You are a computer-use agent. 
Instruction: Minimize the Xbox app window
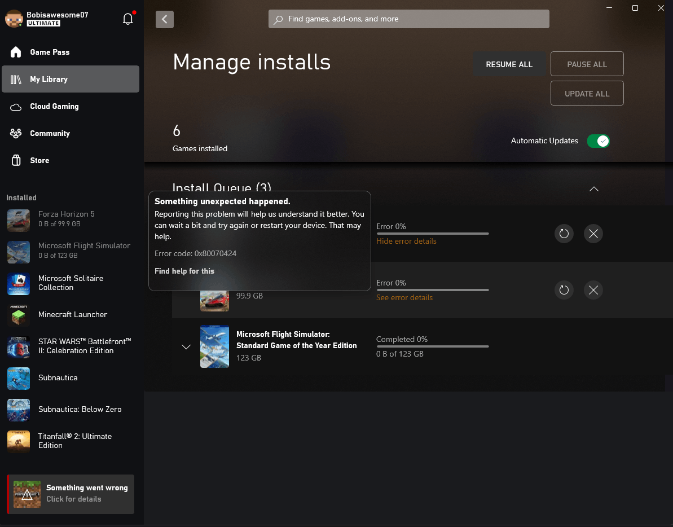(609, 8)
